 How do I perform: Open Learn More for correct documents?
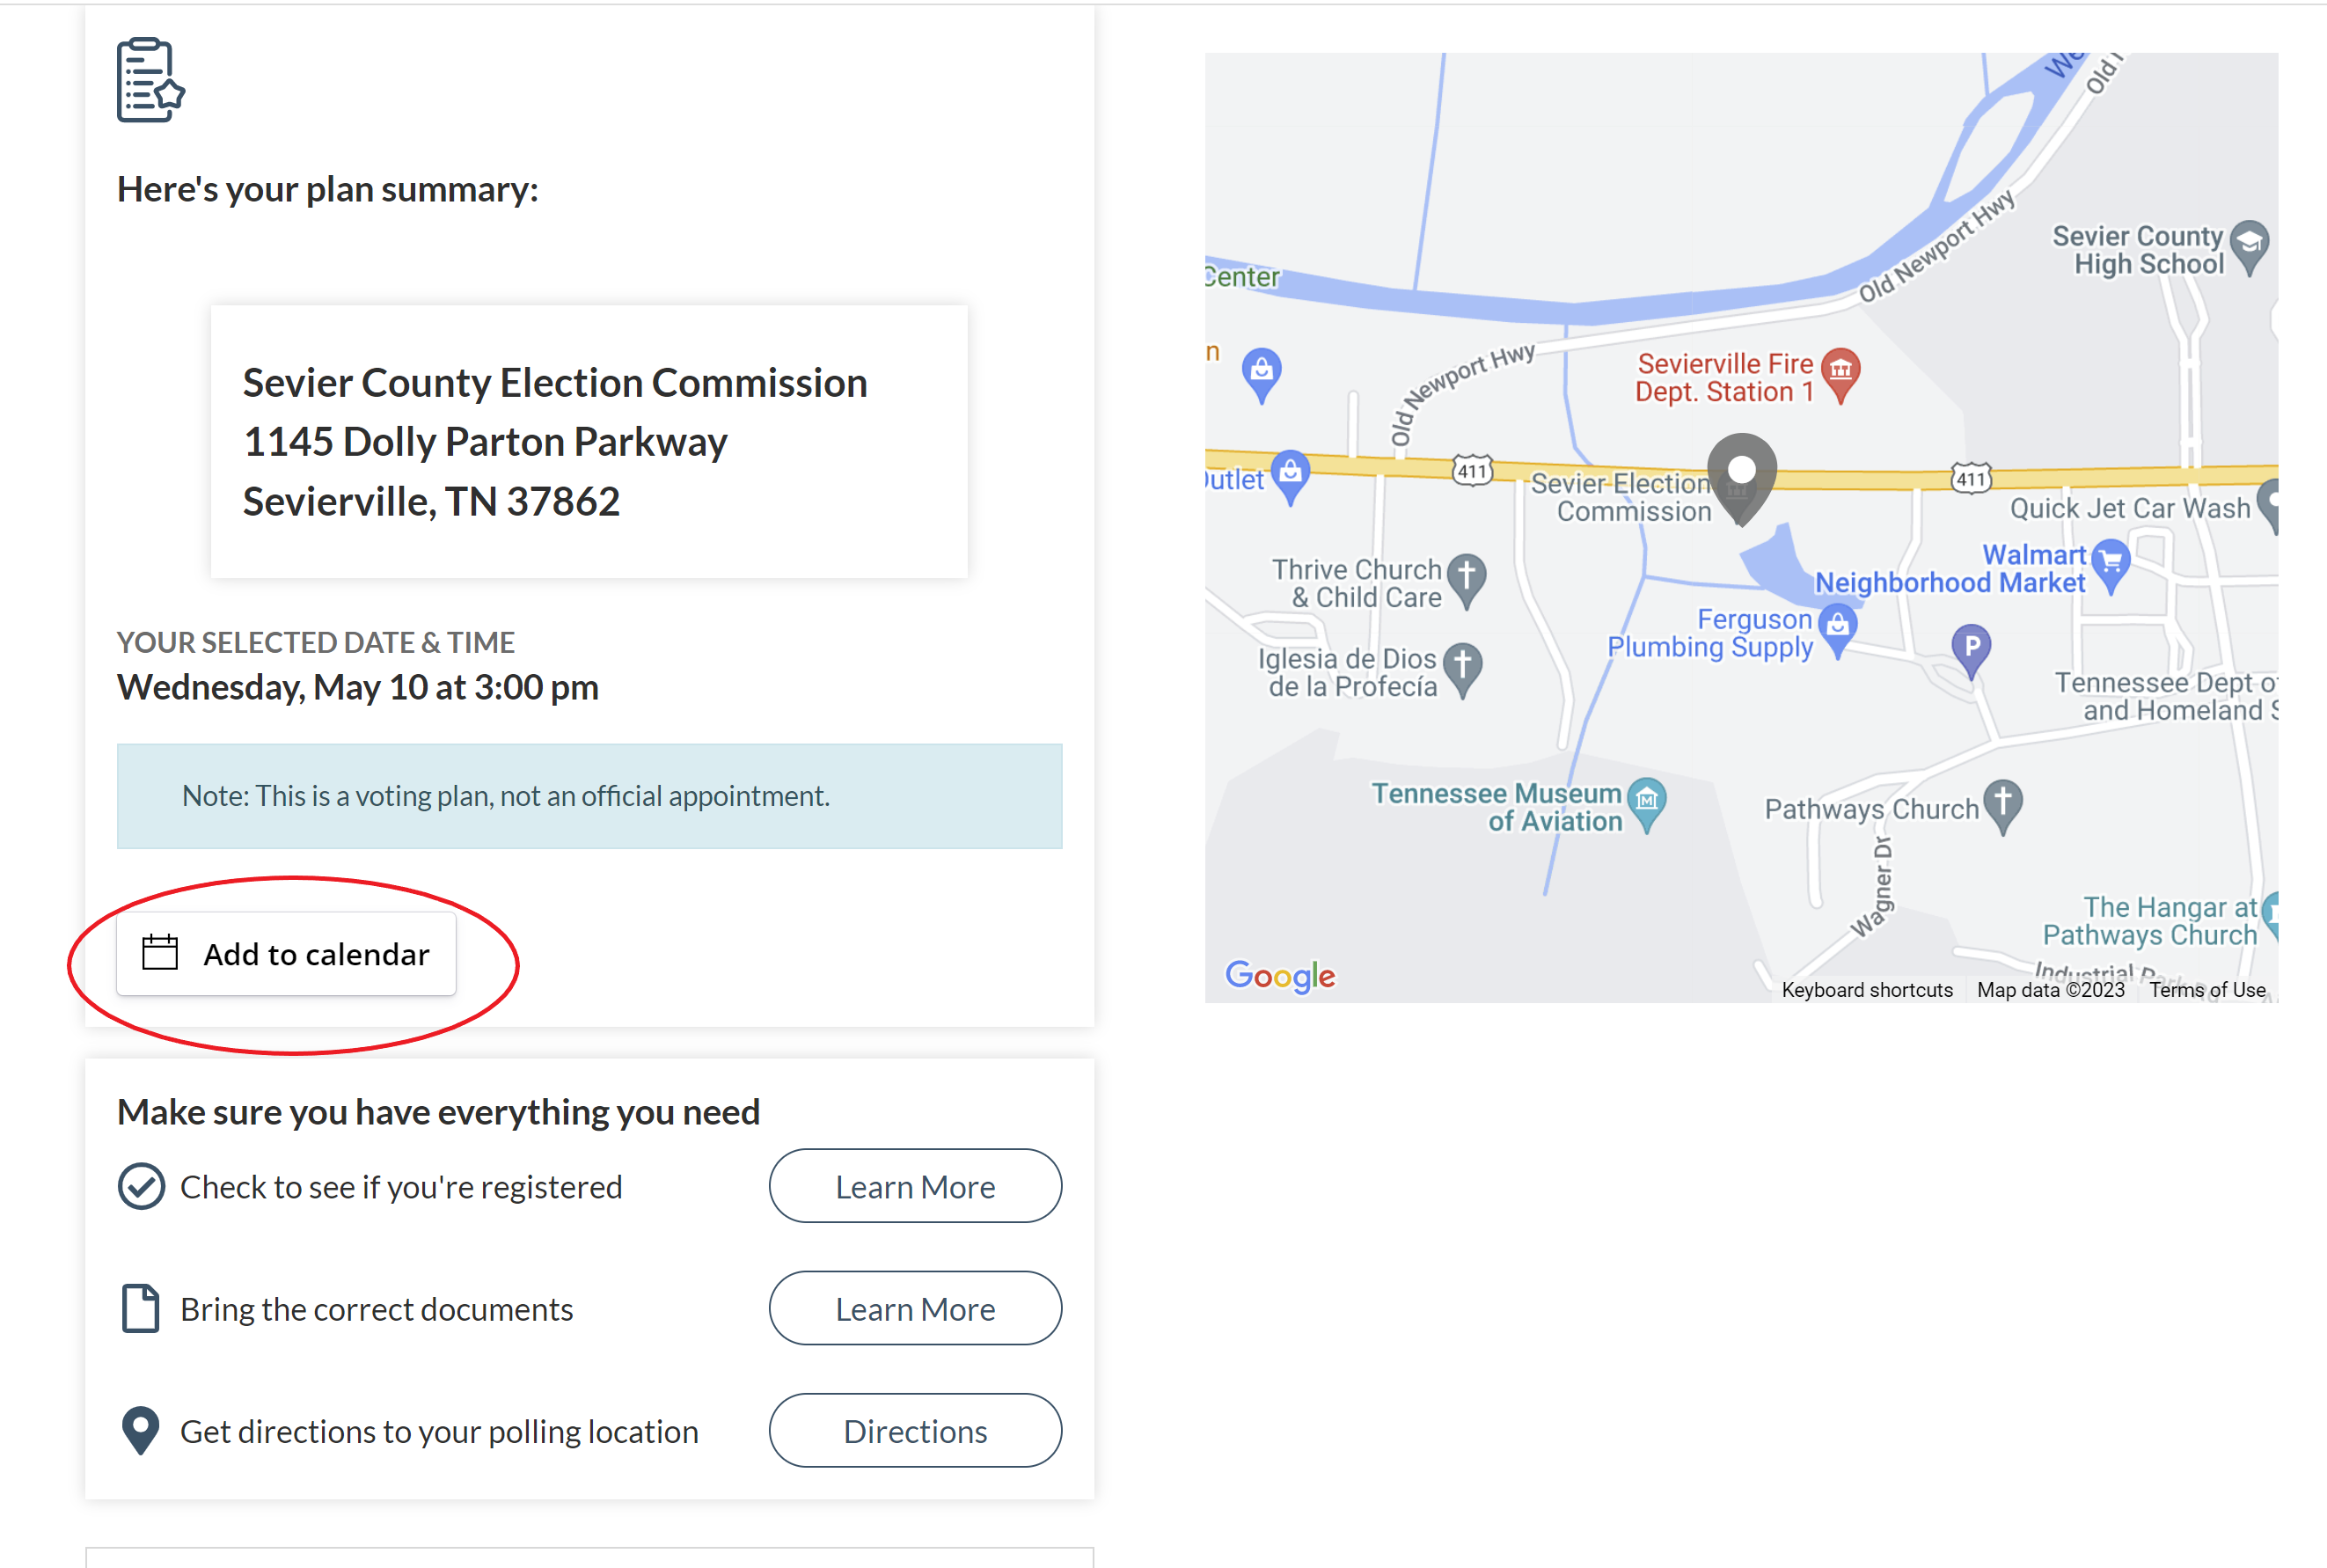[x=915, y=1308]
